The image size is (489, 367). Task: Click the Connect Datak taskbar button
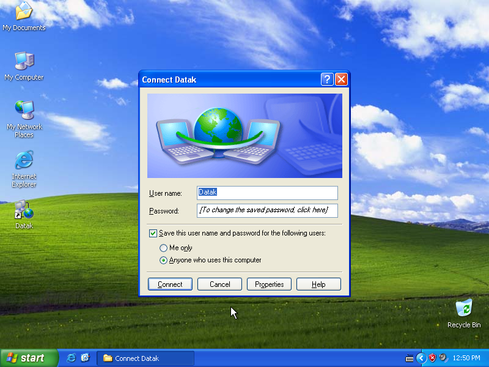tap(145, 358)
